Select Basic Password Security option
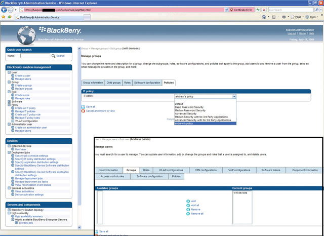The height and width of the screenshot is (236, 324). tap(189, 107)
